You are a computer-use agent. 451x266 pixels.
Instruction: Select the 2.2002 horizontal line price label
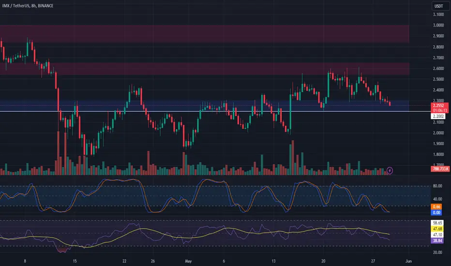click(438, 116)
